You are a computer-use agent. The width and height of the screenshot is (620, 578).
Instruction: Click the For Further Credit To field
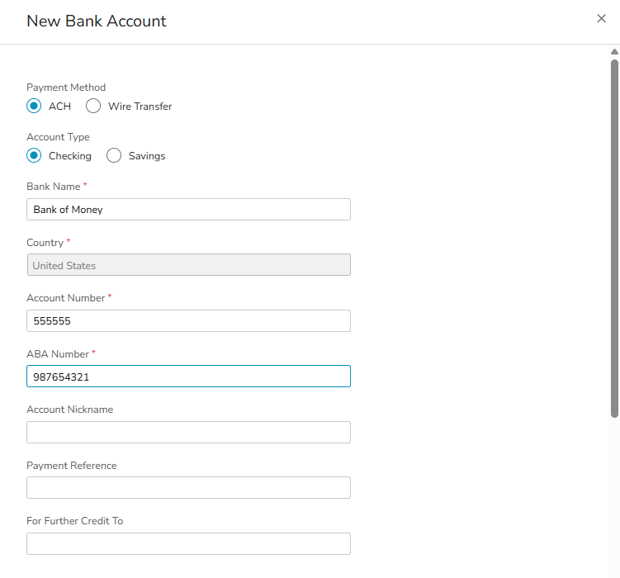click(188, 543)
